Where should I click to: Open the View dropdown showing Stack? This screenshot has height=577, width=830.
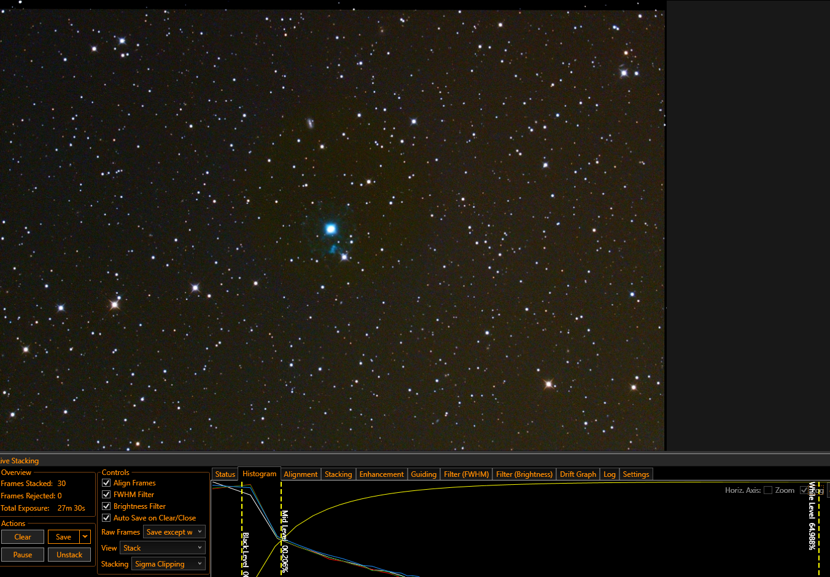tap(162, 548)
